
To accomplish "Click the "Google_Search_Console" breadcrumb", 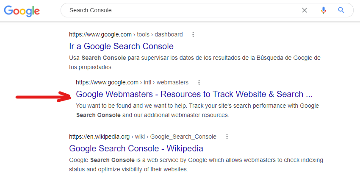I will [x=183, y=137].
